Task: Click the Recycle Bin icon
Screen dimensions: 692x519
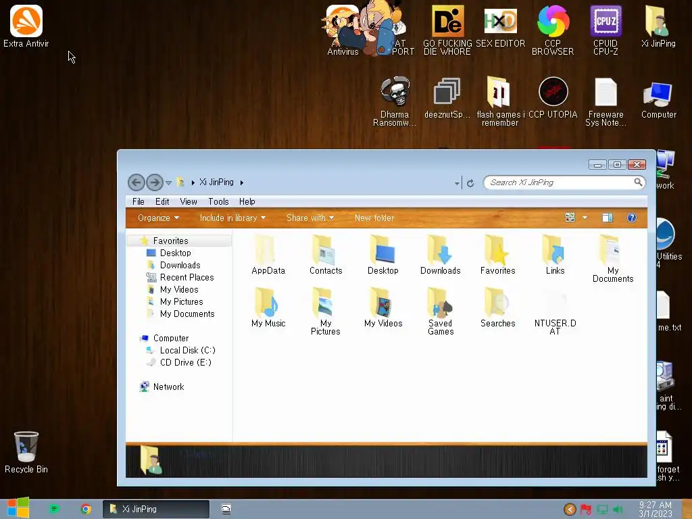Action: coord(26,452)
